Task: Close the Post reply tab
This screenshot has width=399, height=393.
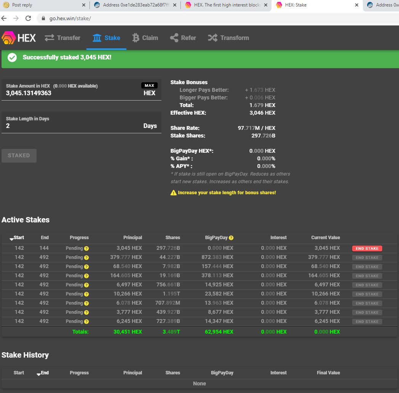Action: click(x=84, y=5)
